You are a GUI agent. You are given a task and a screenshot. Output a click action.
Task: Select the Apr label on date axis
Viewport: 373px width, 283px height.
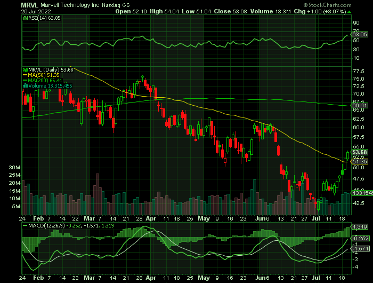151,218
